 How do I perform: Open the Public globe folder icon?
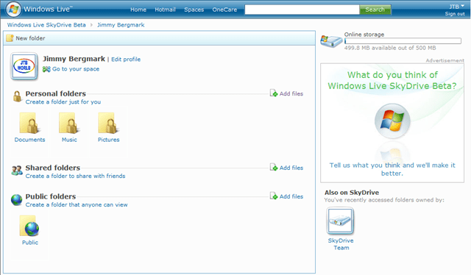coord(29,226)
